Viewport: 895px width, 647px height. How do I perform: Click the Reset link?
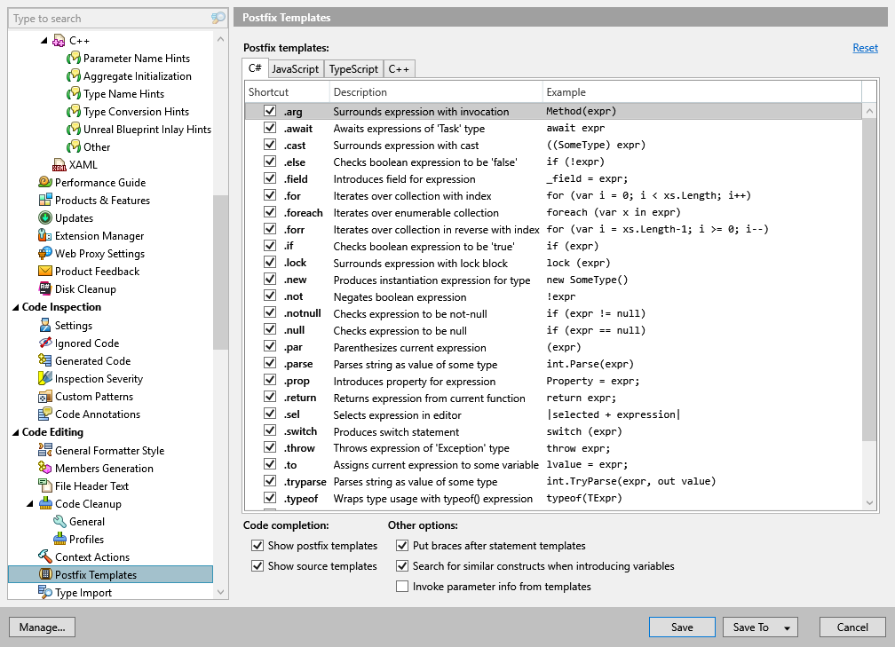point(865,47)
